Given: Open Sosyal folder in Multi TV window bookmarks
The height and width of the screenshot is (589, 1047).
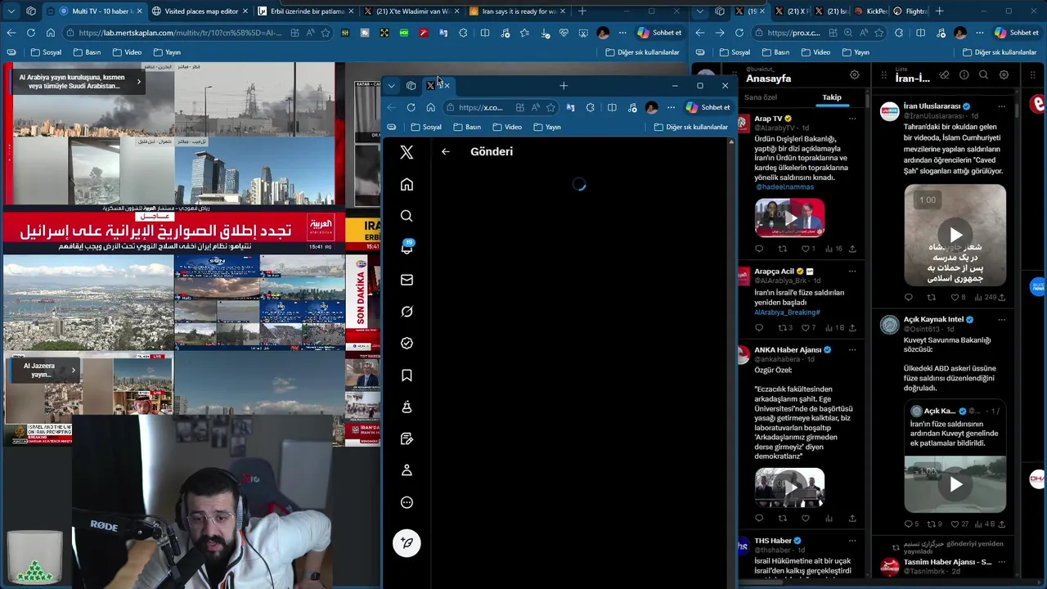Looking at the screenshot, I should click(x=46, y=52).
